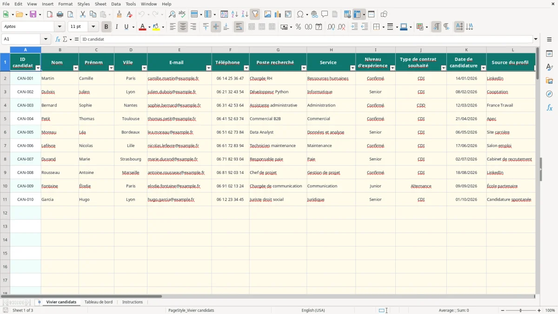The image size is (558, 314).
Task: Toggle Align Left button
Action: click(173, 27)
